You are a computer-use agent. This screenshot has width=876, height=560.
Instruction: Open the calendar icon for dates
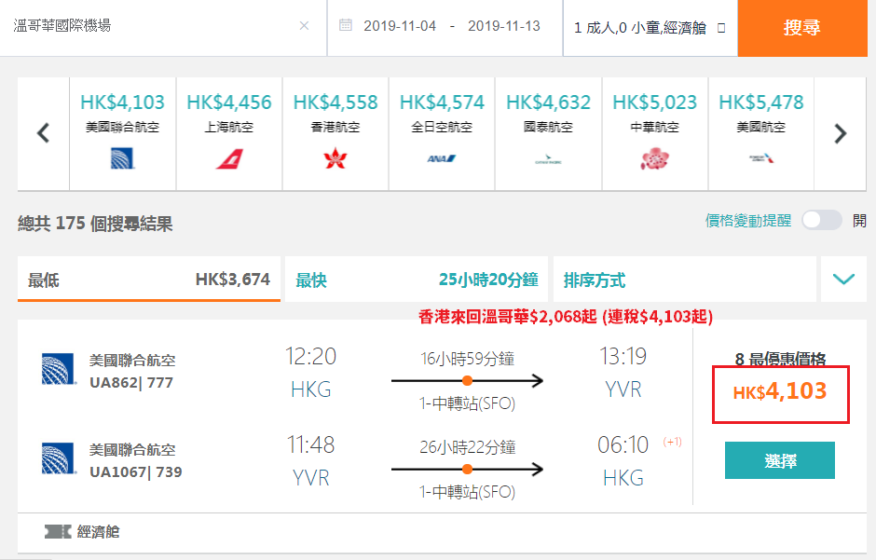(x=346, y=25)
